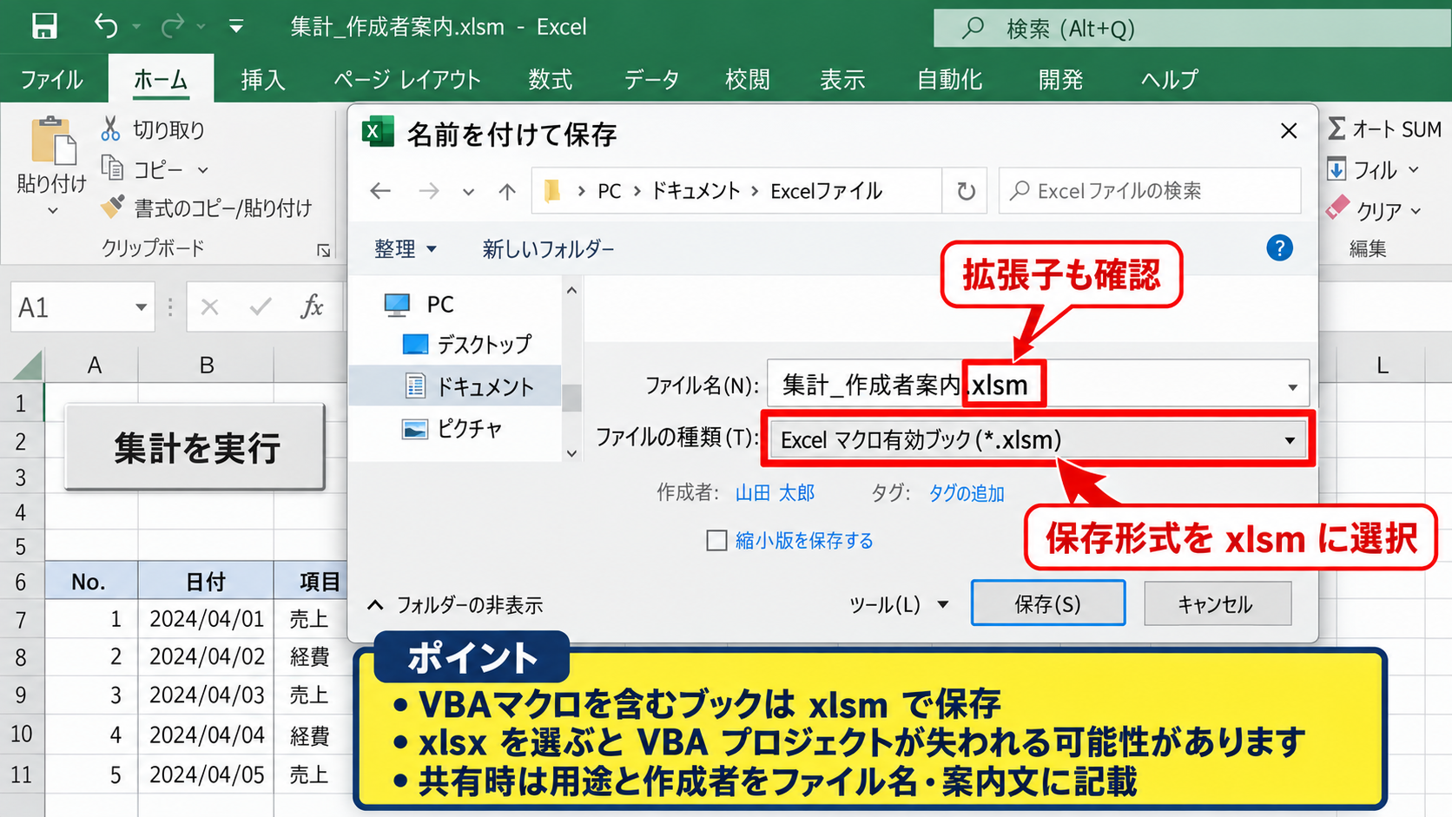Viewport: 1452px width, 817px height.
Task: Click the キャンセル button
Action: pyautogui.click(x=1218, y=603)
